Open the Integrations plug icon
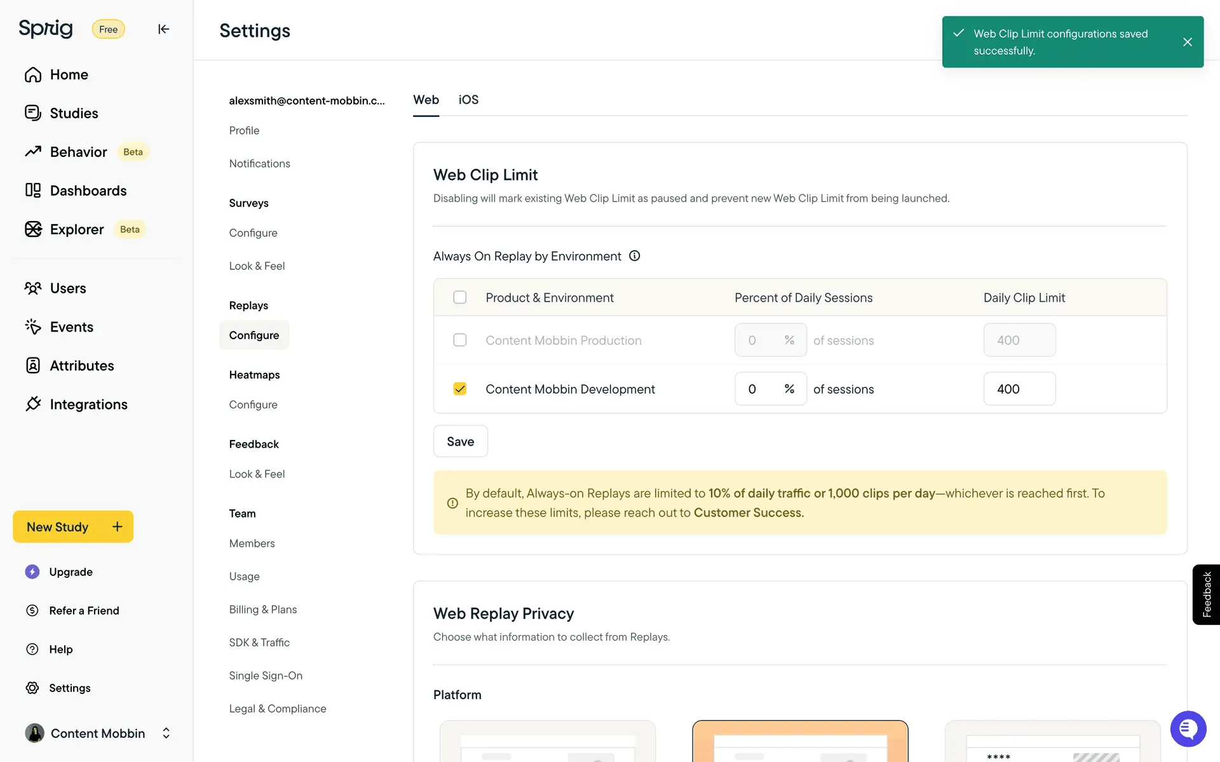The height and width of the screenshot is (762, 1220). coord(33,404)
